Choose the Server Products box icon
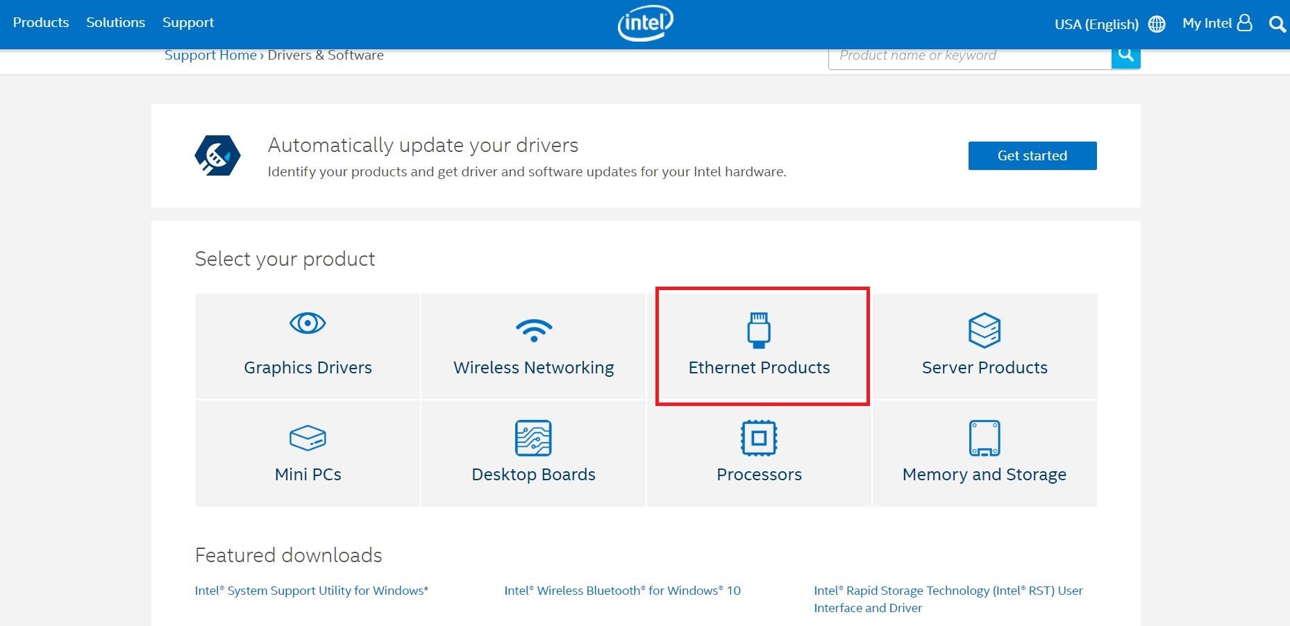The height and width of the screenshot is (626, 1290). coord(985,330)
